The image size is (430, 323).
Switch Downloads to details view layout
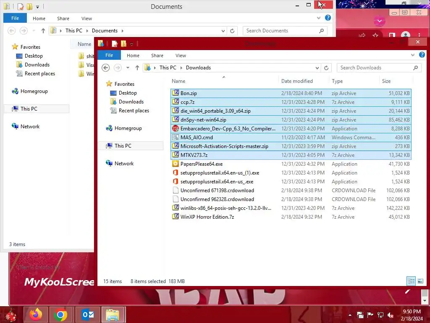tap(411, 281)
